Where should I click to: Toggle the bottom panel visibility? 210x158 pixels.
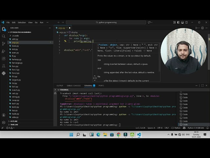point(182,22)
